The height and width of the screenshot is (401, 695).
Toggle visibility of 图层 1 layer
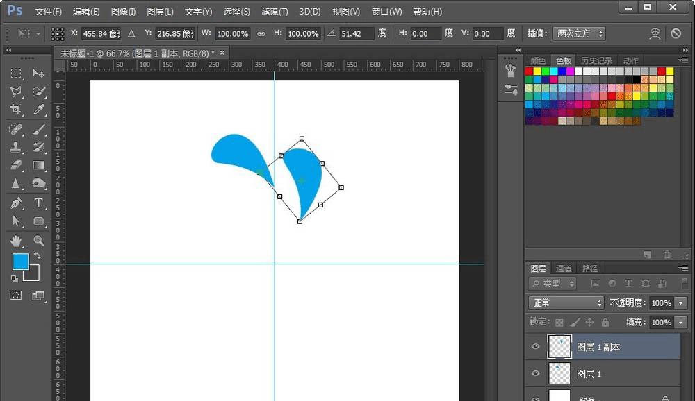tap(535, 374)
